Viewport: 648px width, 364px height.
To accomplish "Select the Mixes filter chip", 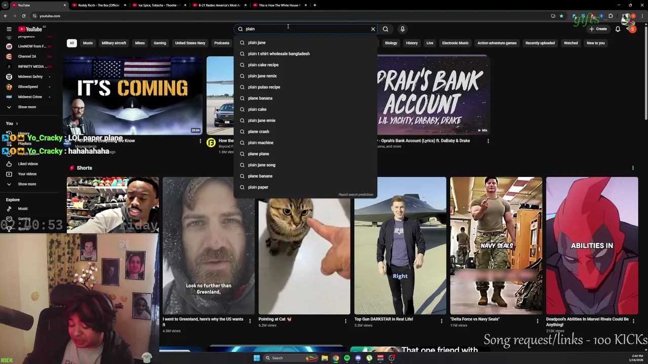I will tap(140, 43).
